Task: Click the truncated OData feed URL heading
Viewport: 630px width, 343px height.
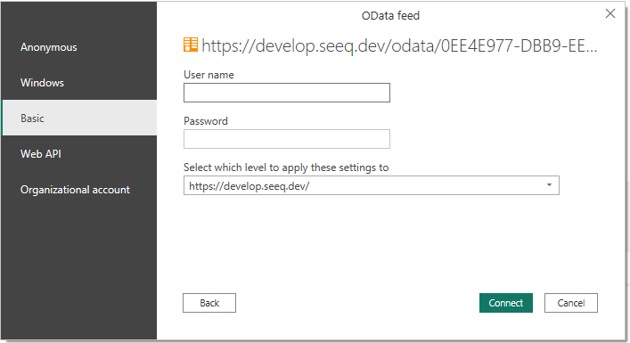Action: point(399,45)
